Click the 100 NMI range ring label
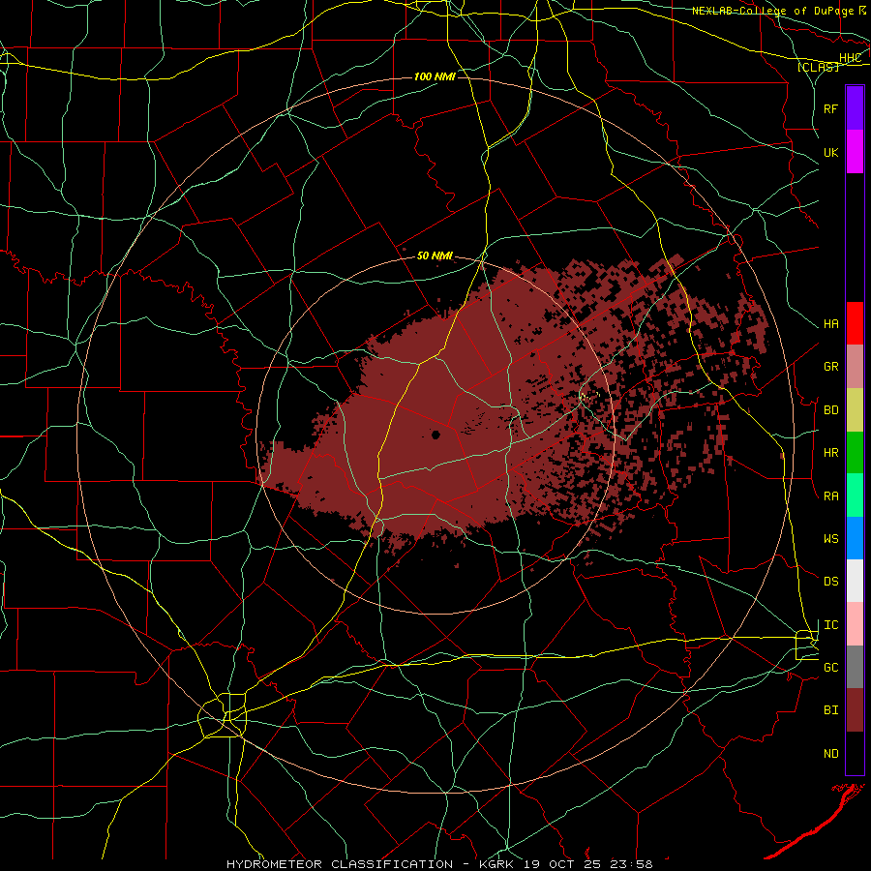 click(435, 76)
